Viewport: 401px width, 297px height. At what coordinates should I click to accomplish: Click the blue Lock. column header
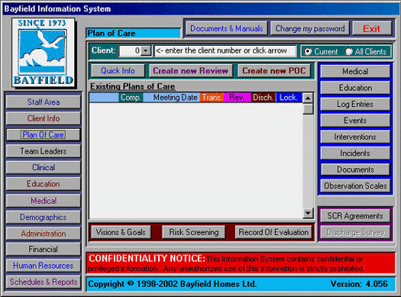point(289,98)
